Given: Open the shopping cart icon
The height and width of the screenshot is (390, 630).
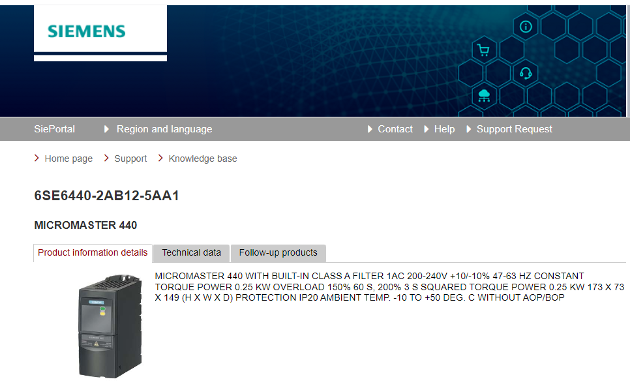Looking at the screenshot, I should click(483, 50).
